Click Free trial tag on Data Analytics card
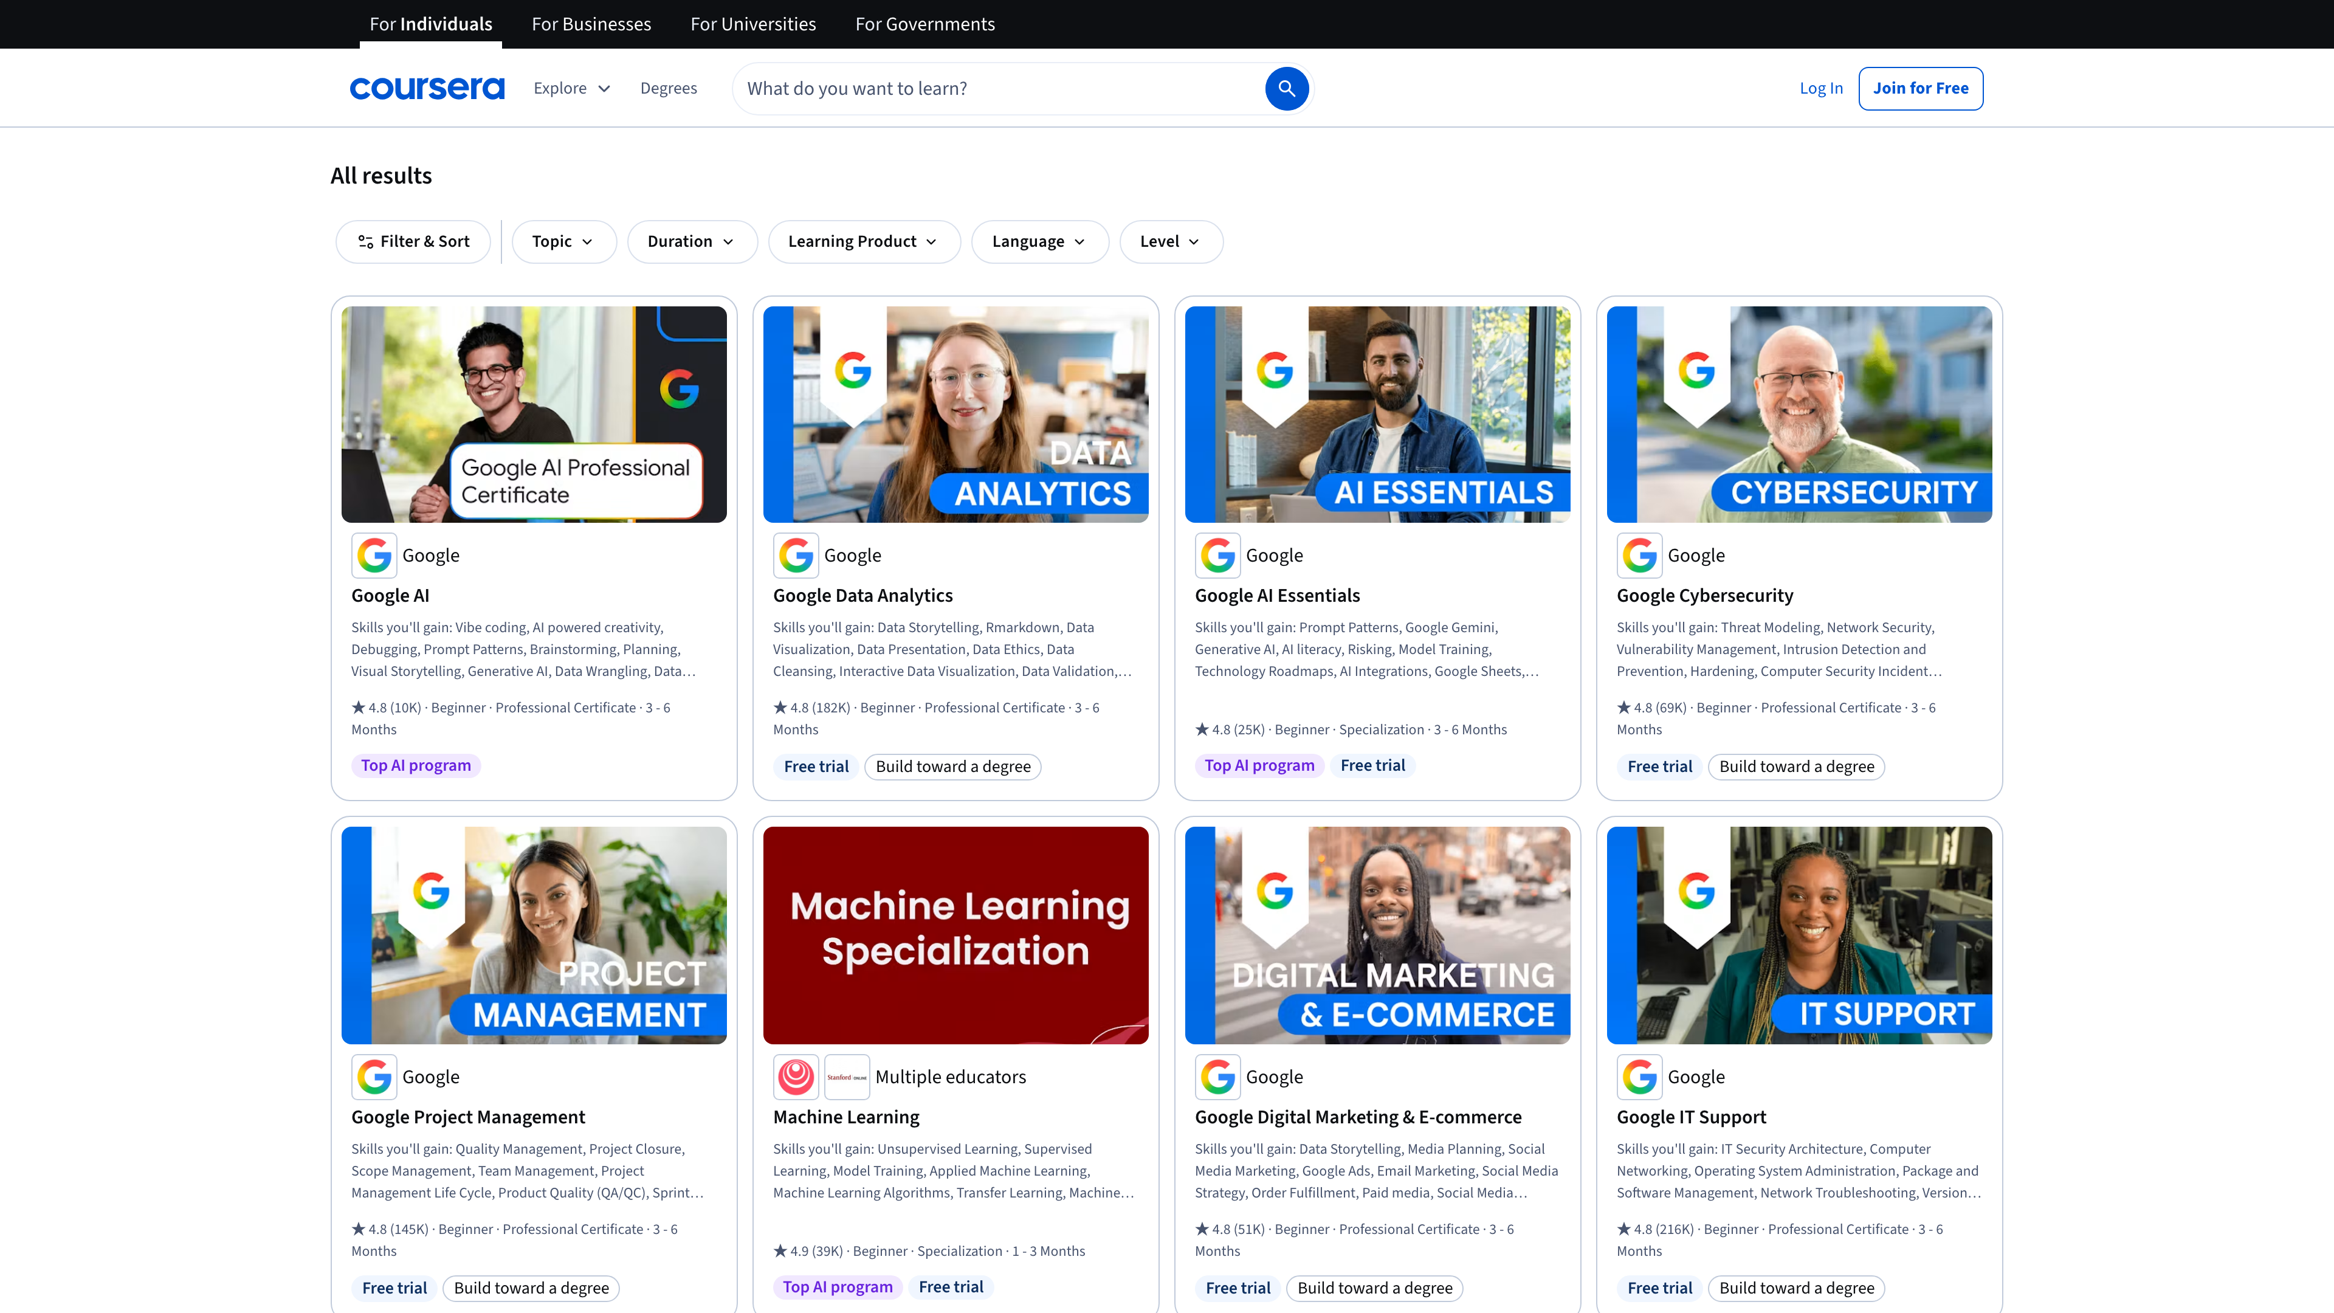This screenshot has height=1313, width=2334. tap(816, 767)
